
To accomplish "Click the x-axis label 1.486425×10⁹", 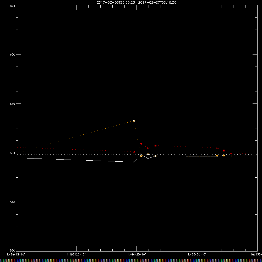I will 137,254.
